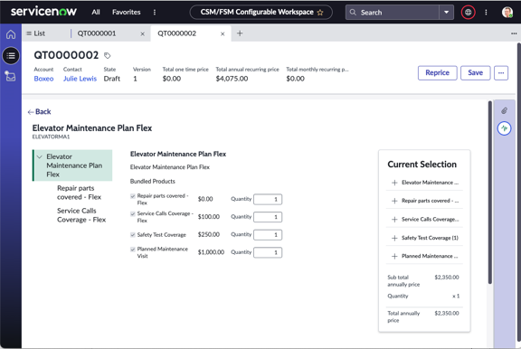
Task: Open the Favorites menu
Action: click(x=127, y=13)
